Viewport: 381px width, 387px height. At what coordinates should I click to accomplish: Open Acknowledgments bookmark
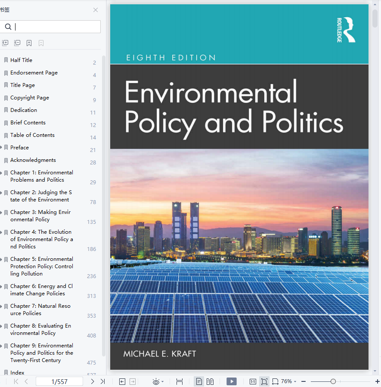[x=33, y=160]
